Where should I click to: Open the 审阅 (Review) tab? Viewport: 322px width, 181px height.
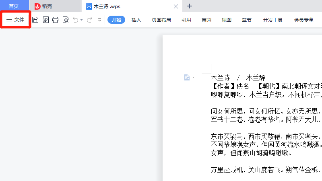click(x=206, y=20)
